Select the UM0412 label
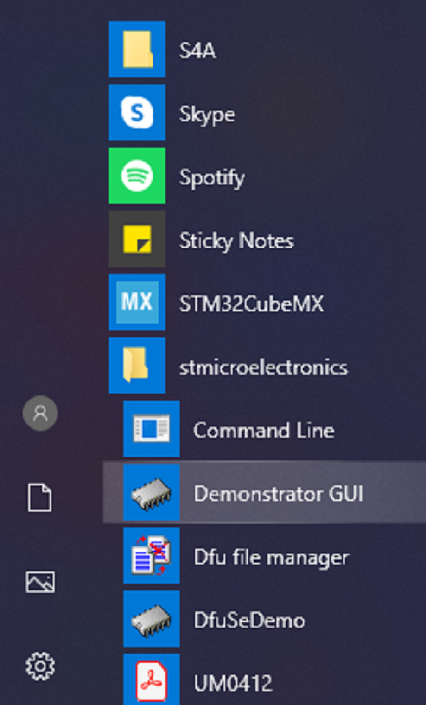This screenshot has height=711, width=426. point(233,683)
